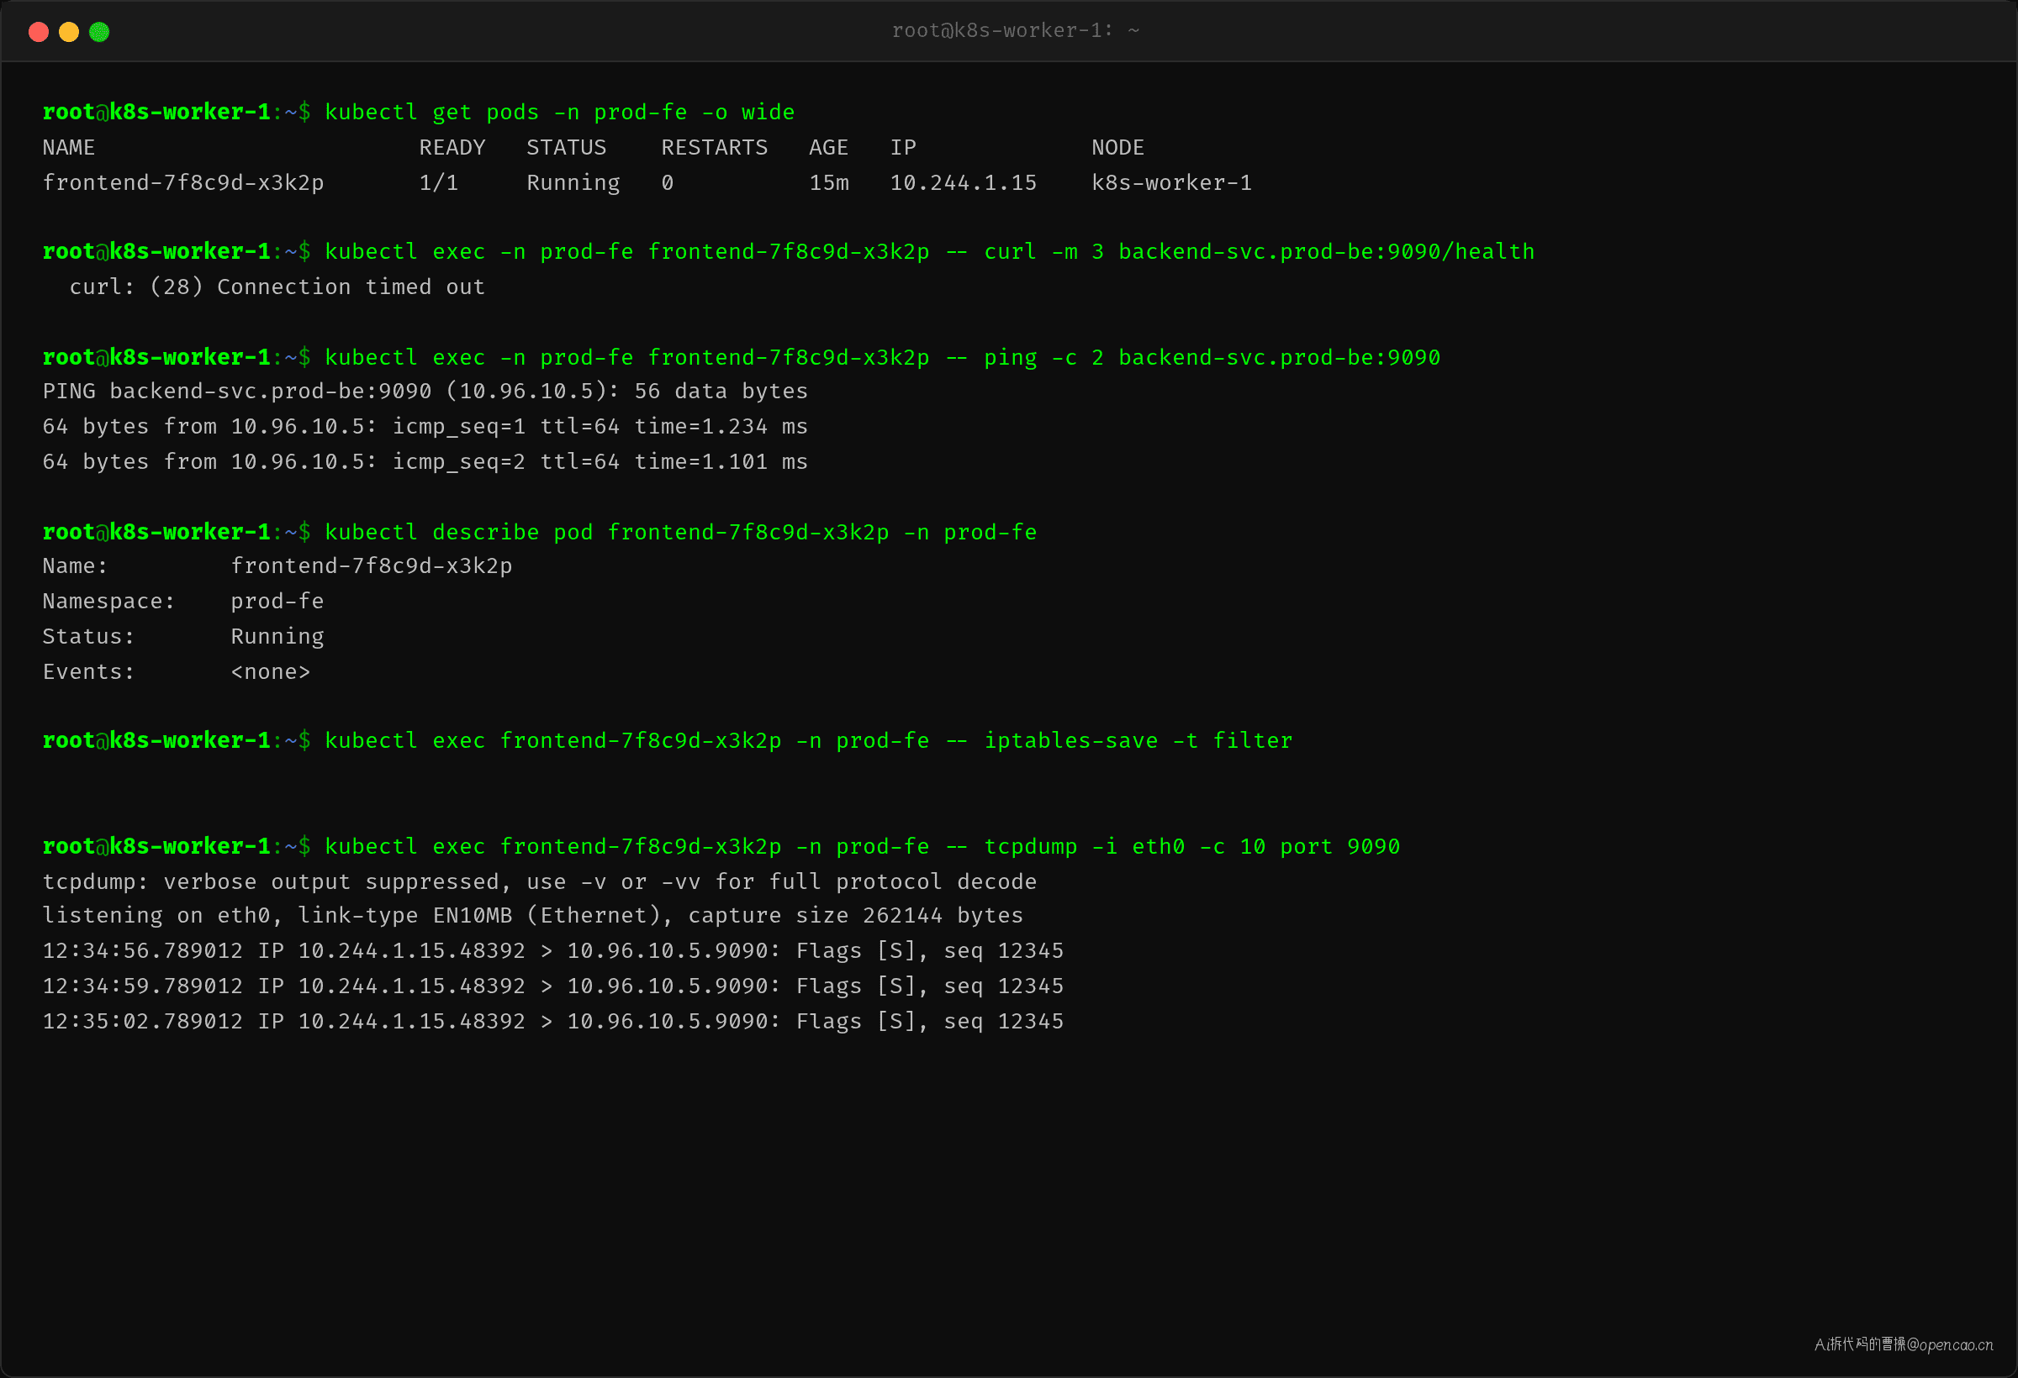Screen dimensions: 2018x1378
Task: Click the 'Namespace:' value 'prod-fe'
Action: point(277,602)
